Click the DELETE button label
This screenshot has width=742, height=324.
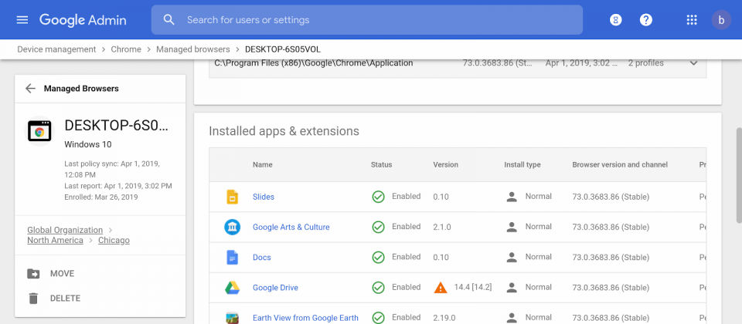[x=65, y=298]
